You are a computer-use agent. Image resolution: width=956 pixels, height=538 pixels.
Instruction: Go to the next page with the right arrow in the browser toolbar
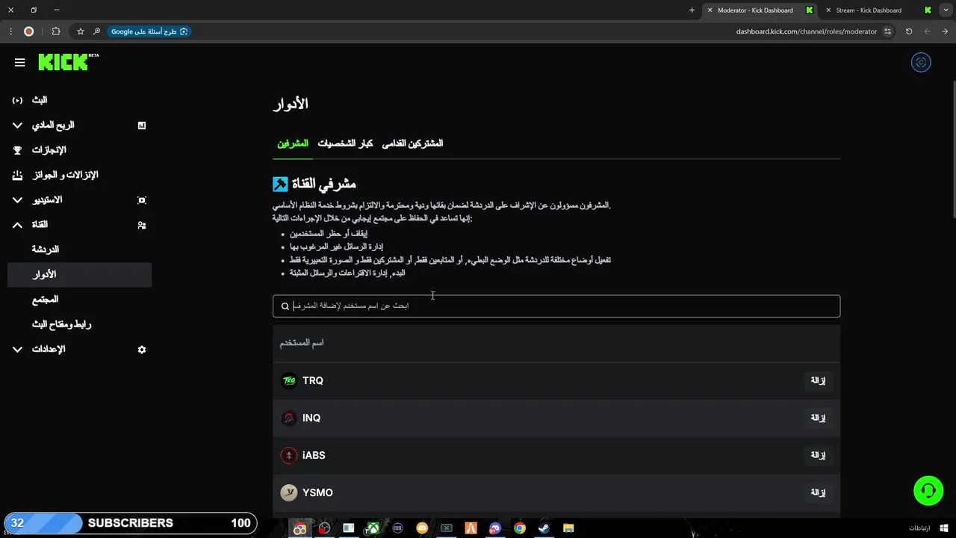coord(945,31)
